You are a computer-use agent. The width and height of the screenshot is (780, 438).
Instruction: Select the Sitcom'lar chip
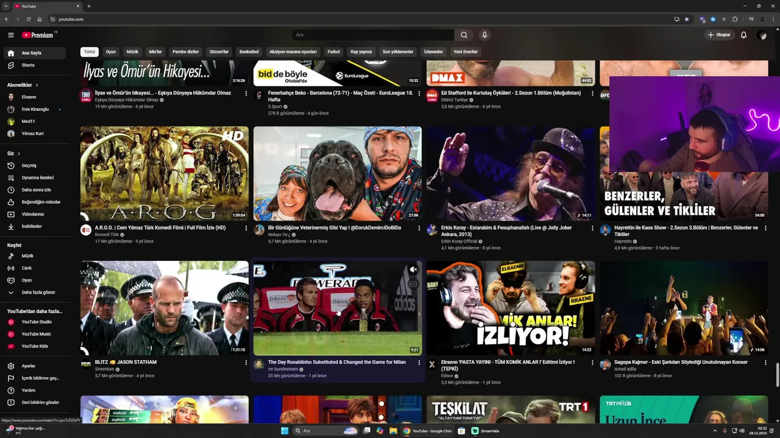[x=219, y=52]
